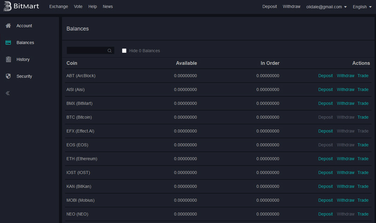Toggle the Hide 0 Balances checkbox
The width and height of the screenshot is (376, 223).
pos(124,51)
